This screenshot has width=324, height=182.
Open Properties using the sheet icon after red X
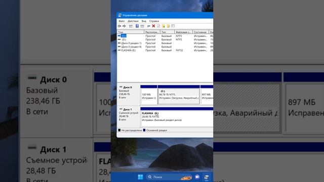click(x=158, y=26)
